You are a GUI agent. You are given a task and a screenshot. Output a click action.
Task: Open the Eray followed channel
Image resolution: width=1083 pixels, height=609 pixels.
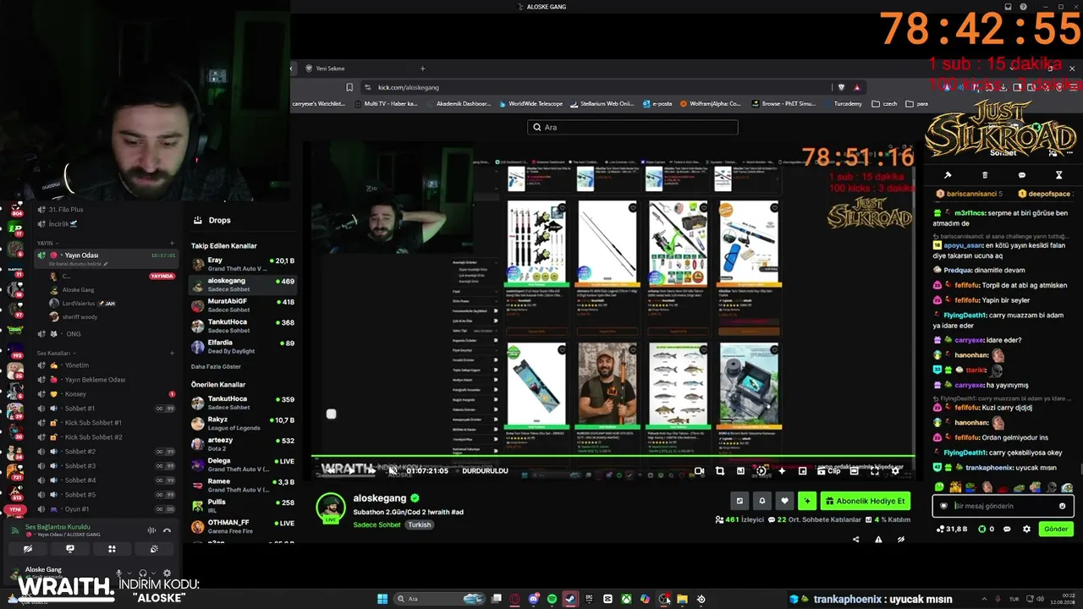coord(242,264)
